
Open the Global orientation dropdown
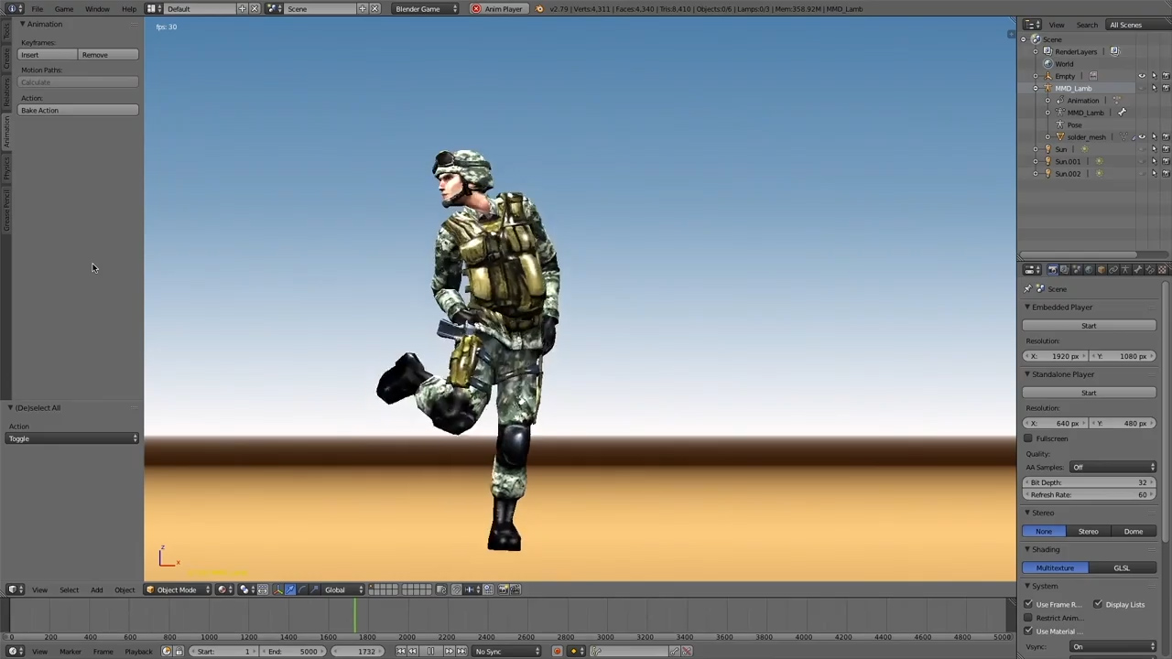pos(344,589)
